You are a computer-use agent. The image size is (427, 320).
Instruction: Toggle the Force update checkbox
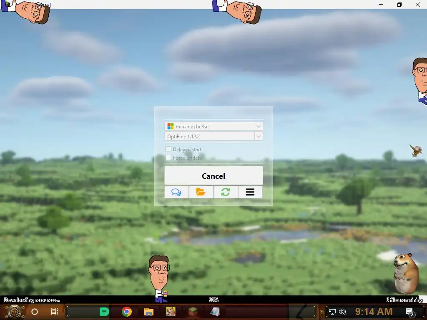(168, 157)
